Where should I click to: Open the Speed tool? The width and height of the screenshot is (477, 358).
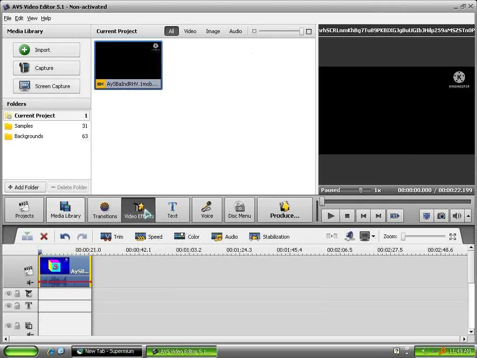149,236
